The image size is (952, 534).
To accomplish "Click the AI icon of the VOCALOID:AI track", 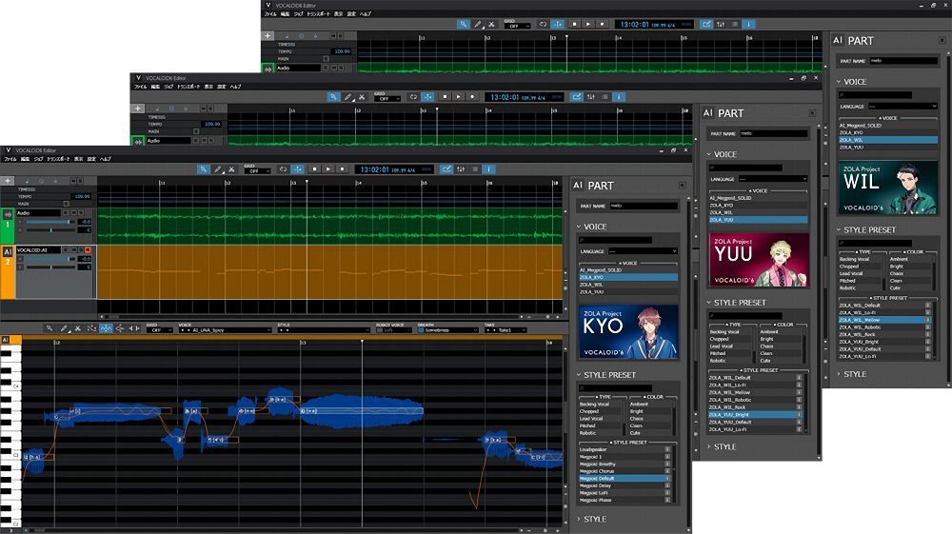I will 8,251.
